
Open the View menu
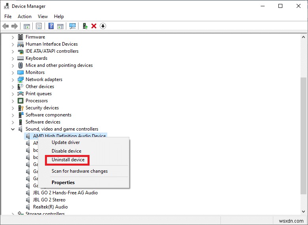[x=43, y=17]
